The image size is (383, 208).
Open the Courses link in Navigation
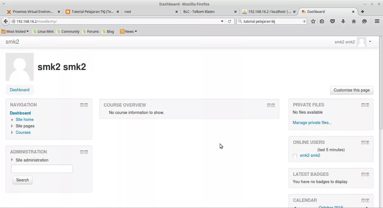coord(23,132)
